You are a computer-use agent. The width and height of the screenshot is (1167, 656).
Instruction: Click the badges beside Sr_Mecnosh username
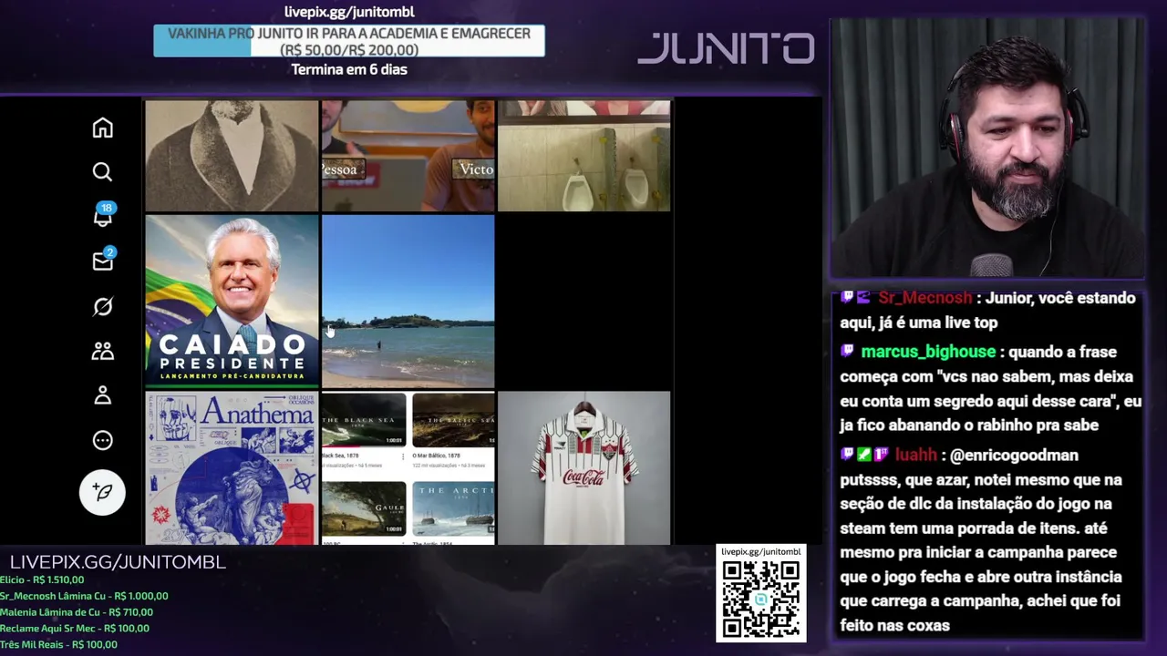coord(855,298)
